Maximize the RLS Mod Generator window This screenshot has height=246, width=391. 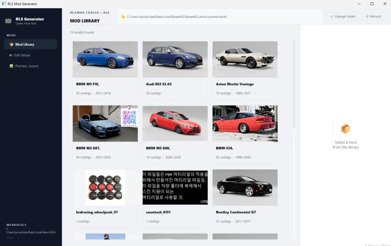point(372,4)
